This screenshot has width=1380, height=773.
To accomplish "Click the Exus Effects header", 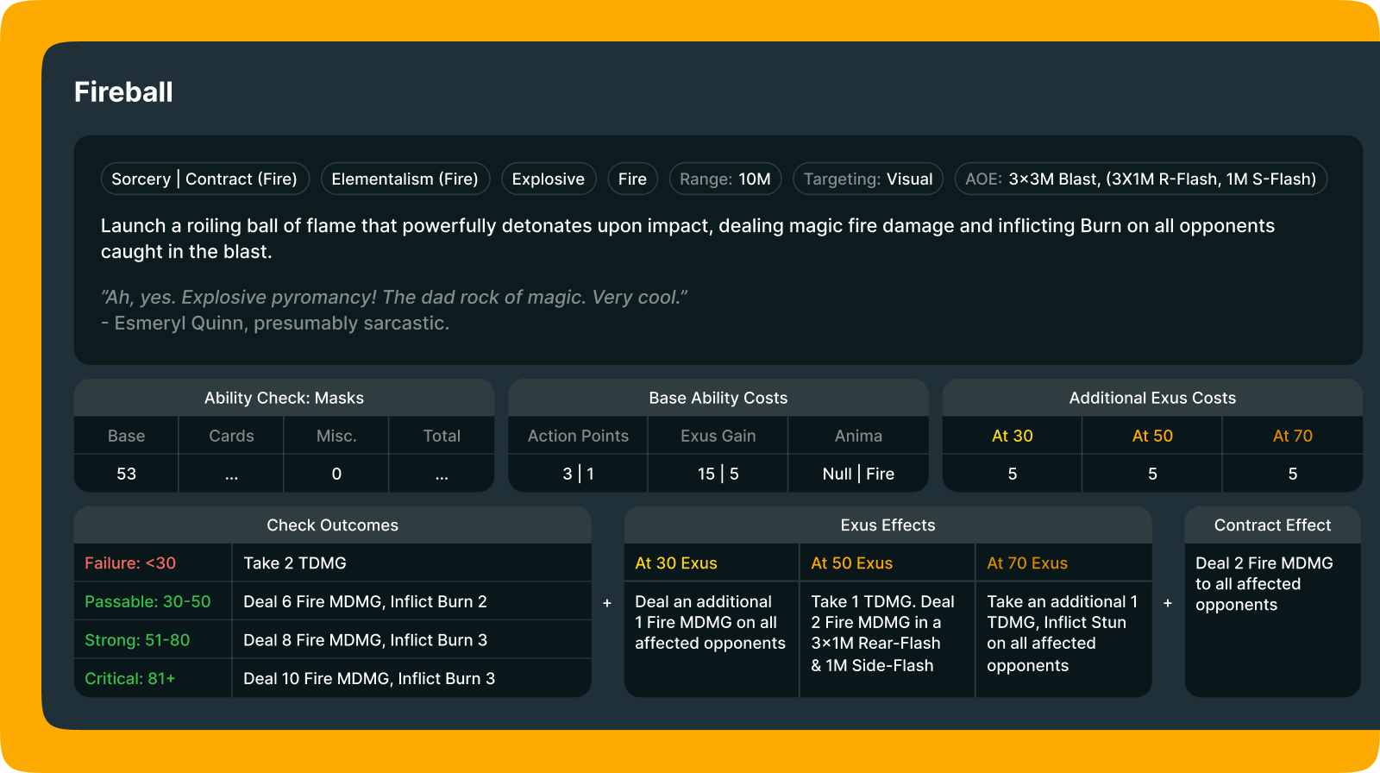I will (888, 525).
